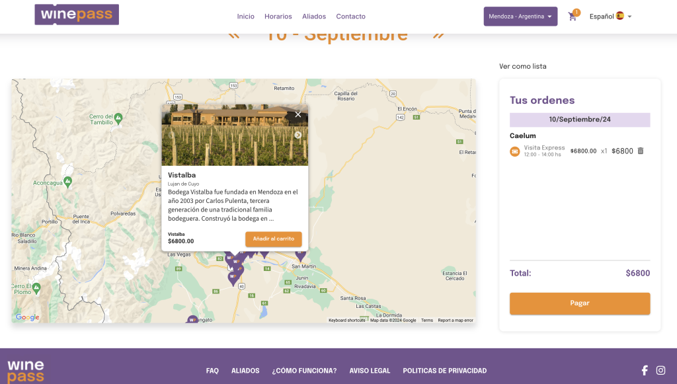Go to the Inicio menu item
Image resolution: width=677 pixels, height=384 pixels.
coord(245,17)
